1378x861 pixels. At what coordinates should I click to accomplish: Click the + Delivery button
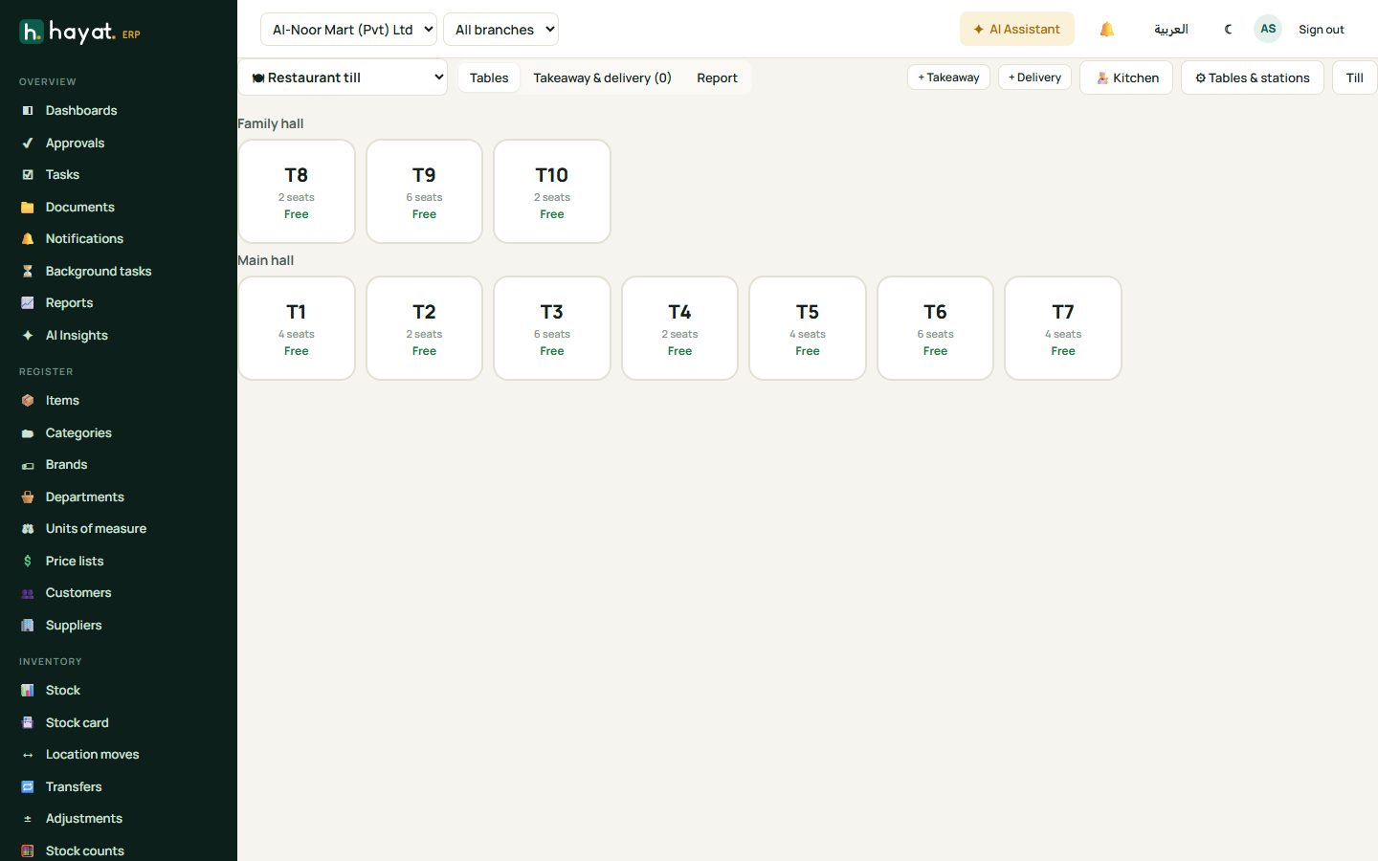pos(1034,77)
